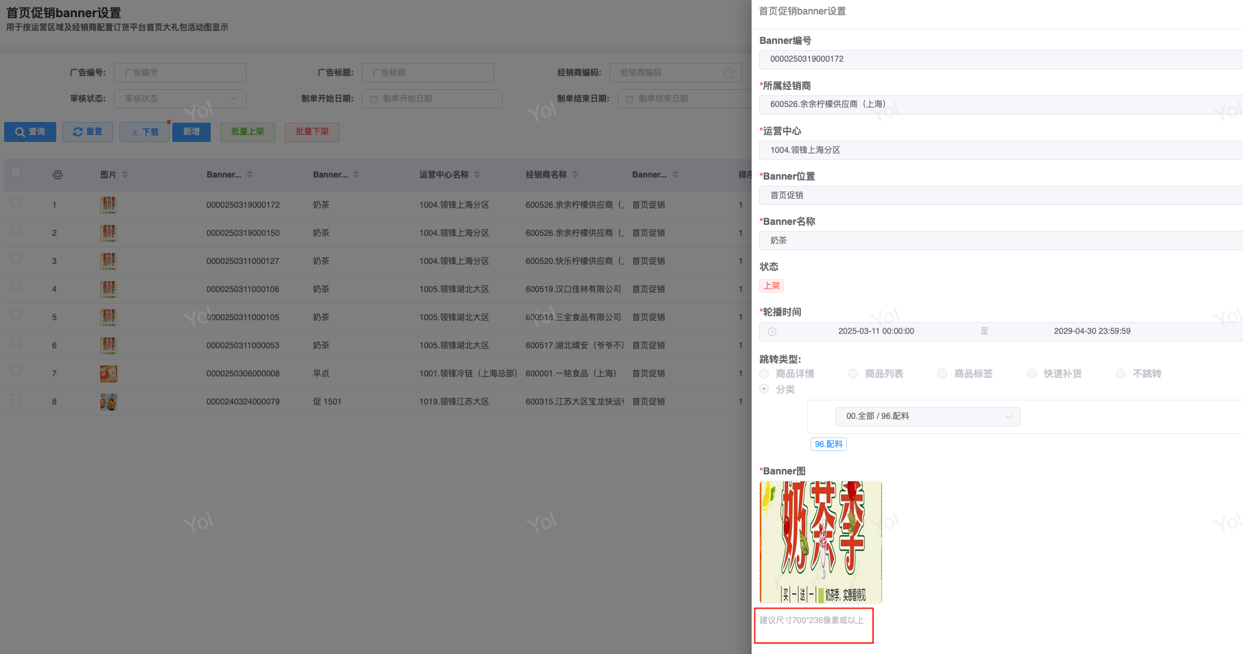Click the search icon in 经销商编码 field
This screenshot has width=1243, height=654.
click(728, 73)
